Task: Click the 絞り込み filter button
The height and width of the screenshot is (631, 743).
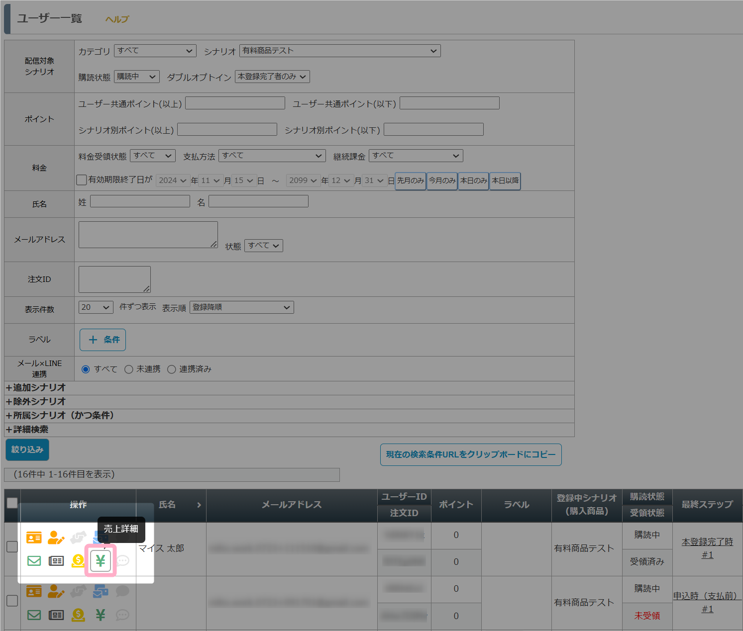Action: click(x=27, y=449)
